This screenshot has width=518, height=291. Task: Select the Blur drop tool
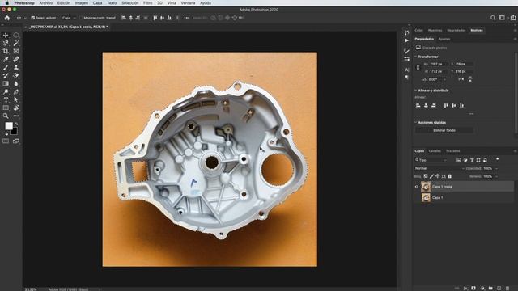click(16, 83)
